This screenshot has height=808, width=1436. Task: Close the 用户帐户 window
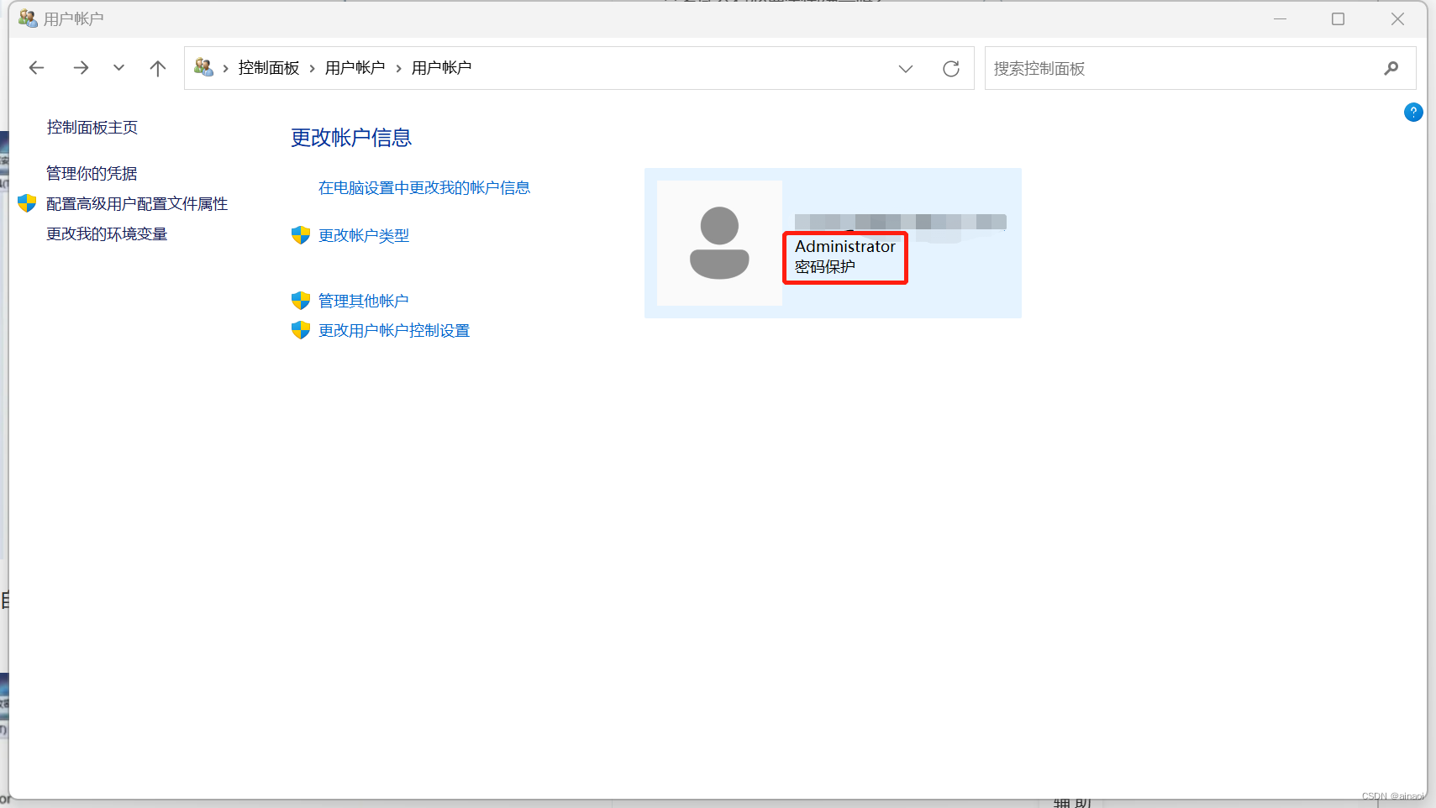point(1397,18)
